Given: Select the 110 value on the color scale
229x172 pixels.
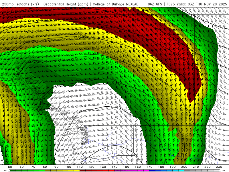Looking at the screenshot, I should pos(80,167).
